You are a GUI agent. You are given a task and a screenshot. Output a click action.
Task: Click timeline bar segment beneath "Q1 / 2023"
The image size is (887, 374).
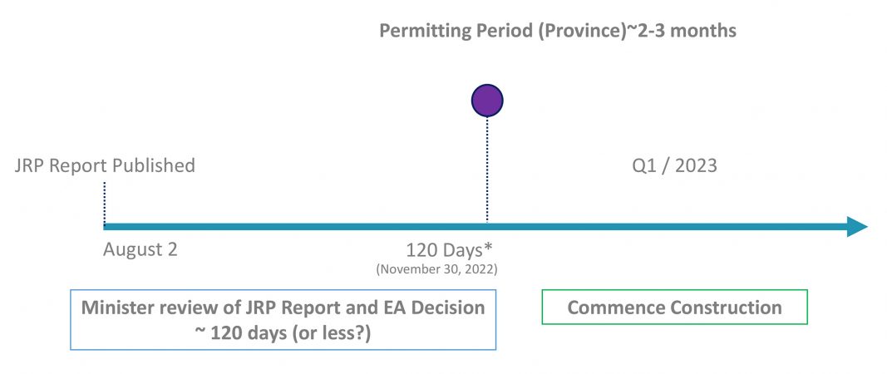pyautogui.click(x=674, y=227)
